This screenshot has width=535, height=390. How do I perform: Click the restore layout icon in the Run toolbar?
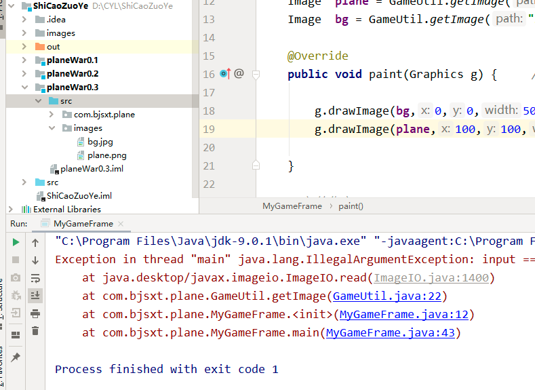[16, 335]
